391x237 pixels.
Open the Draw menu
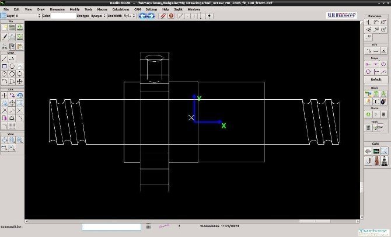pos(41,9)
